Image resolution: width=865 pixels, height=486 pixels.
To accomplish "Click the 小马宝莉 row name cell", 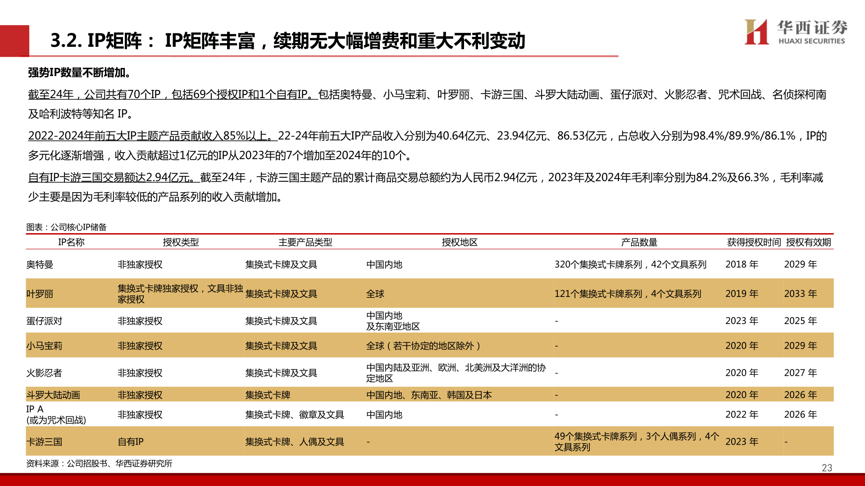I will click(44, 346).
